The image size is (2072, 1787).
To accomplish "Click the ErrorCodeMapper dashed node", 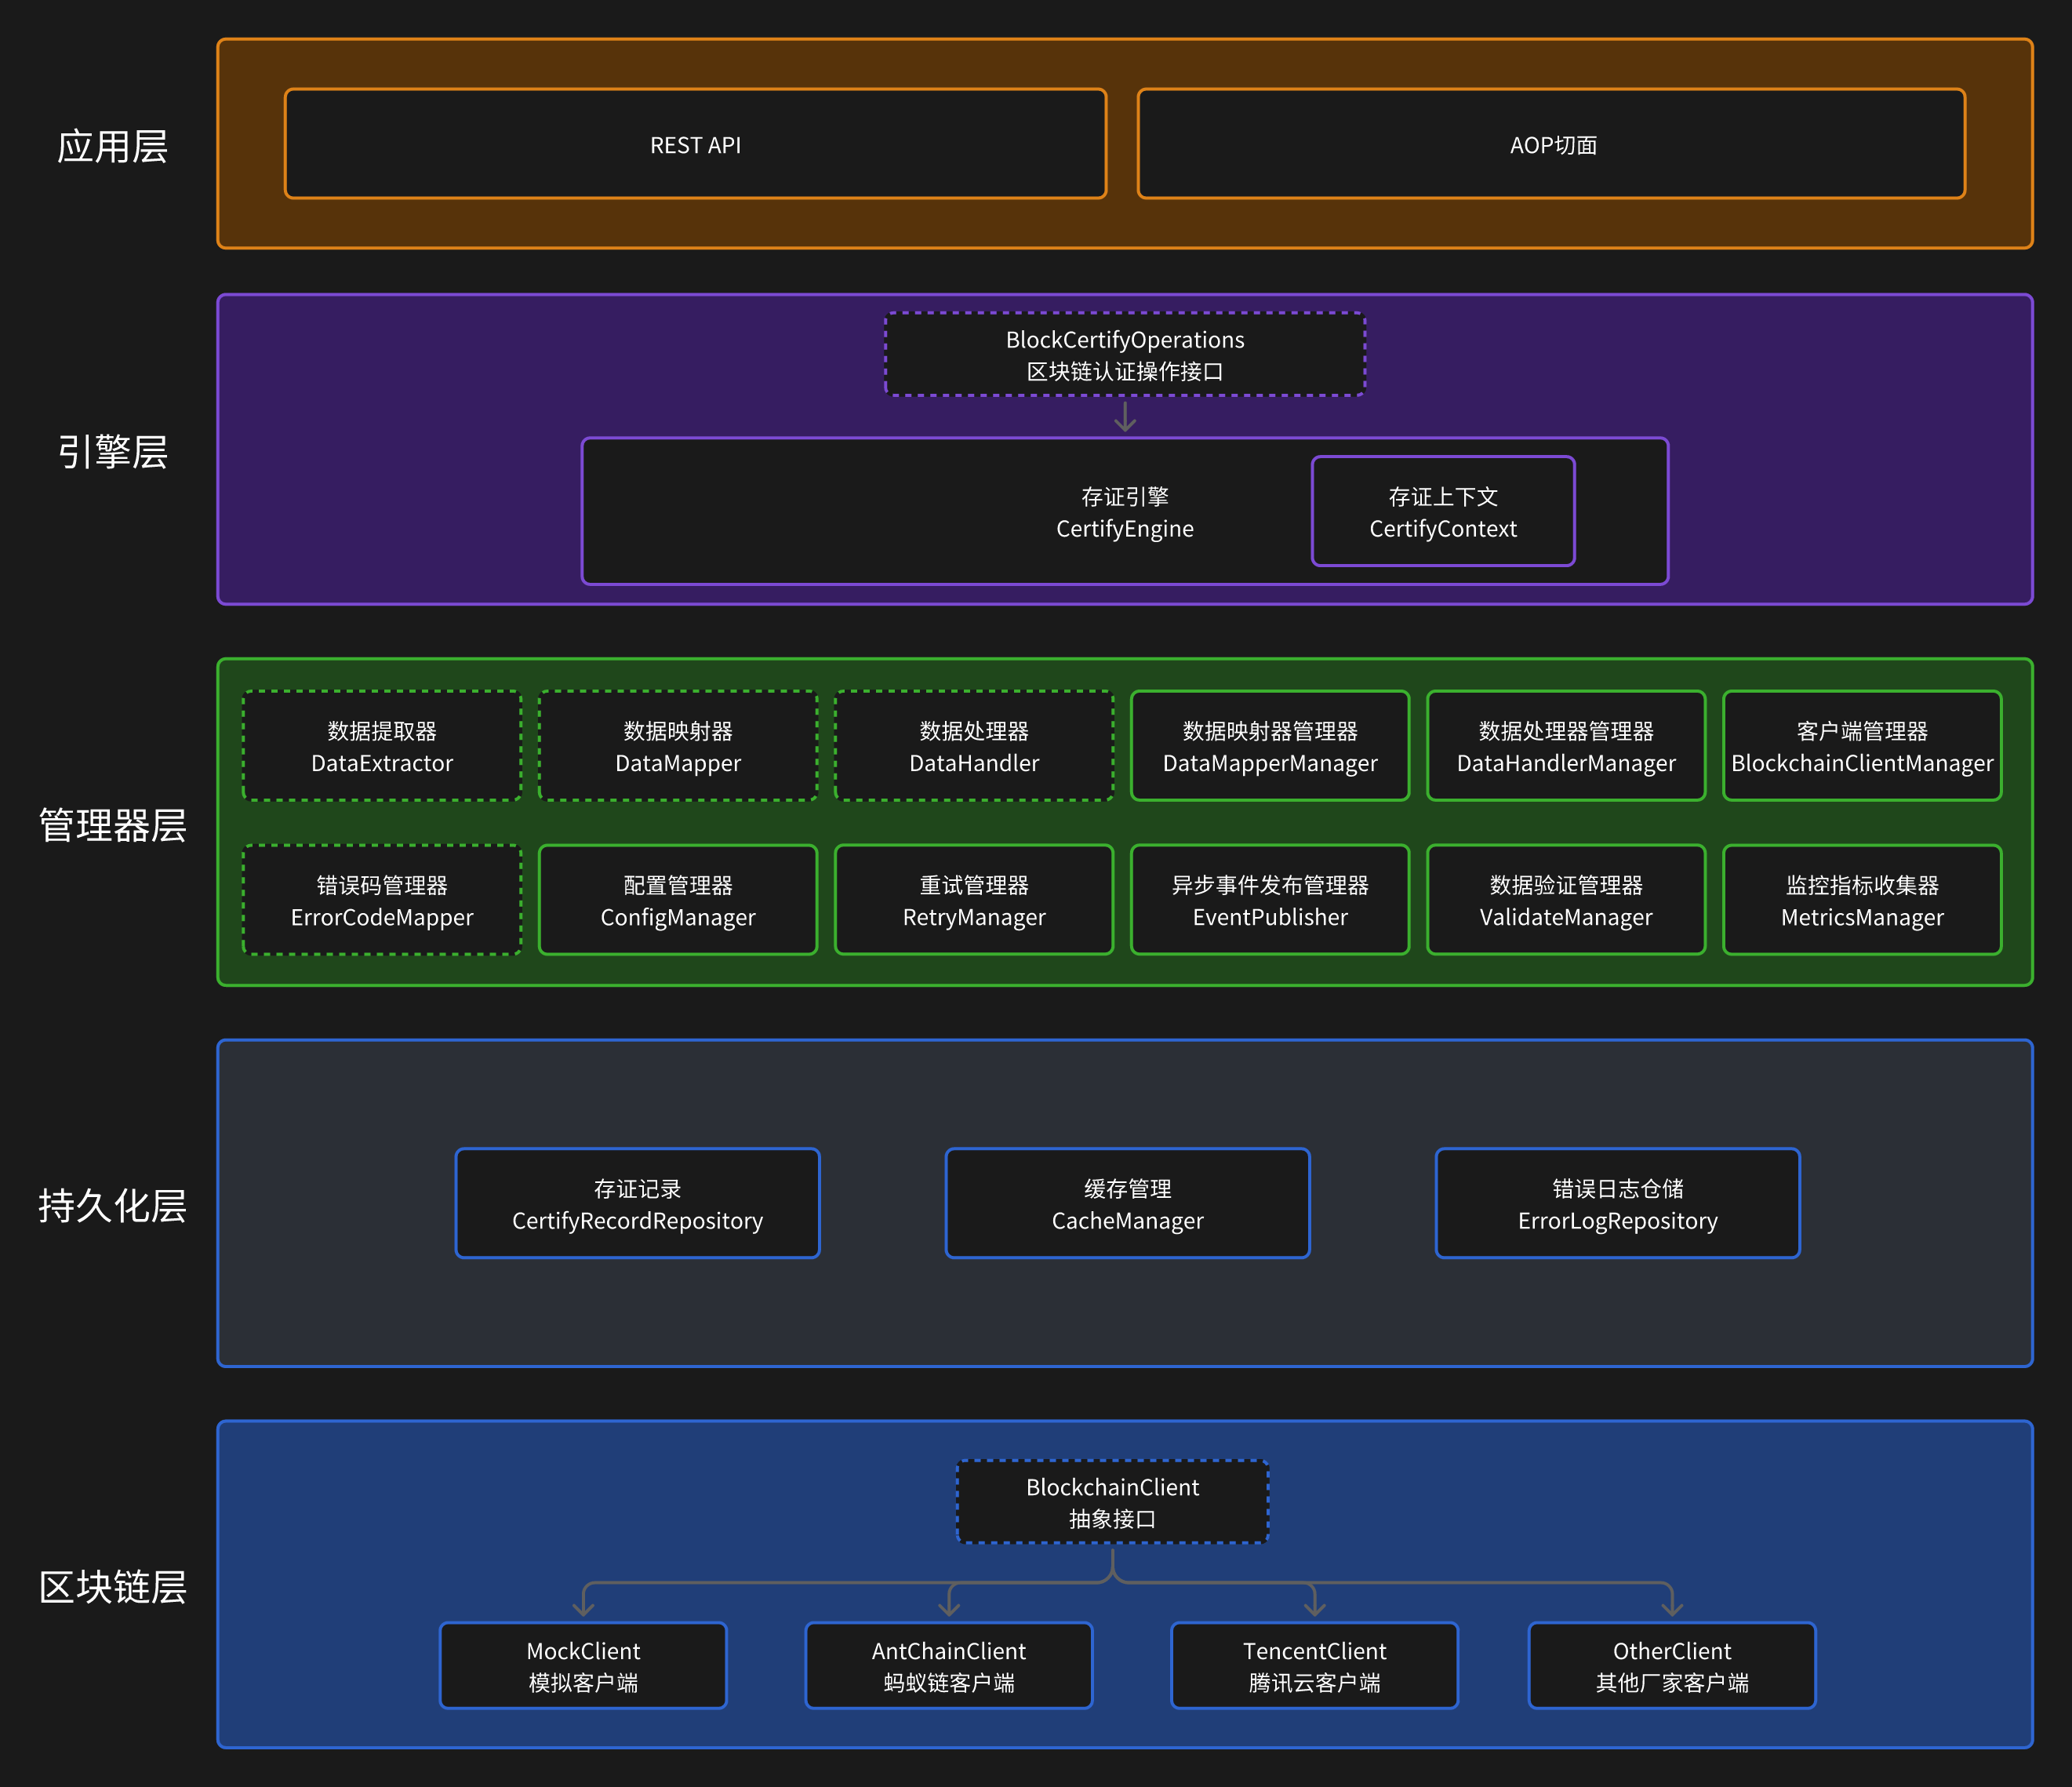I will pyautogui.click(x=382, y=900).
